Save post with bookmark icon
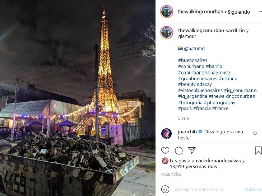 [258, 151]
